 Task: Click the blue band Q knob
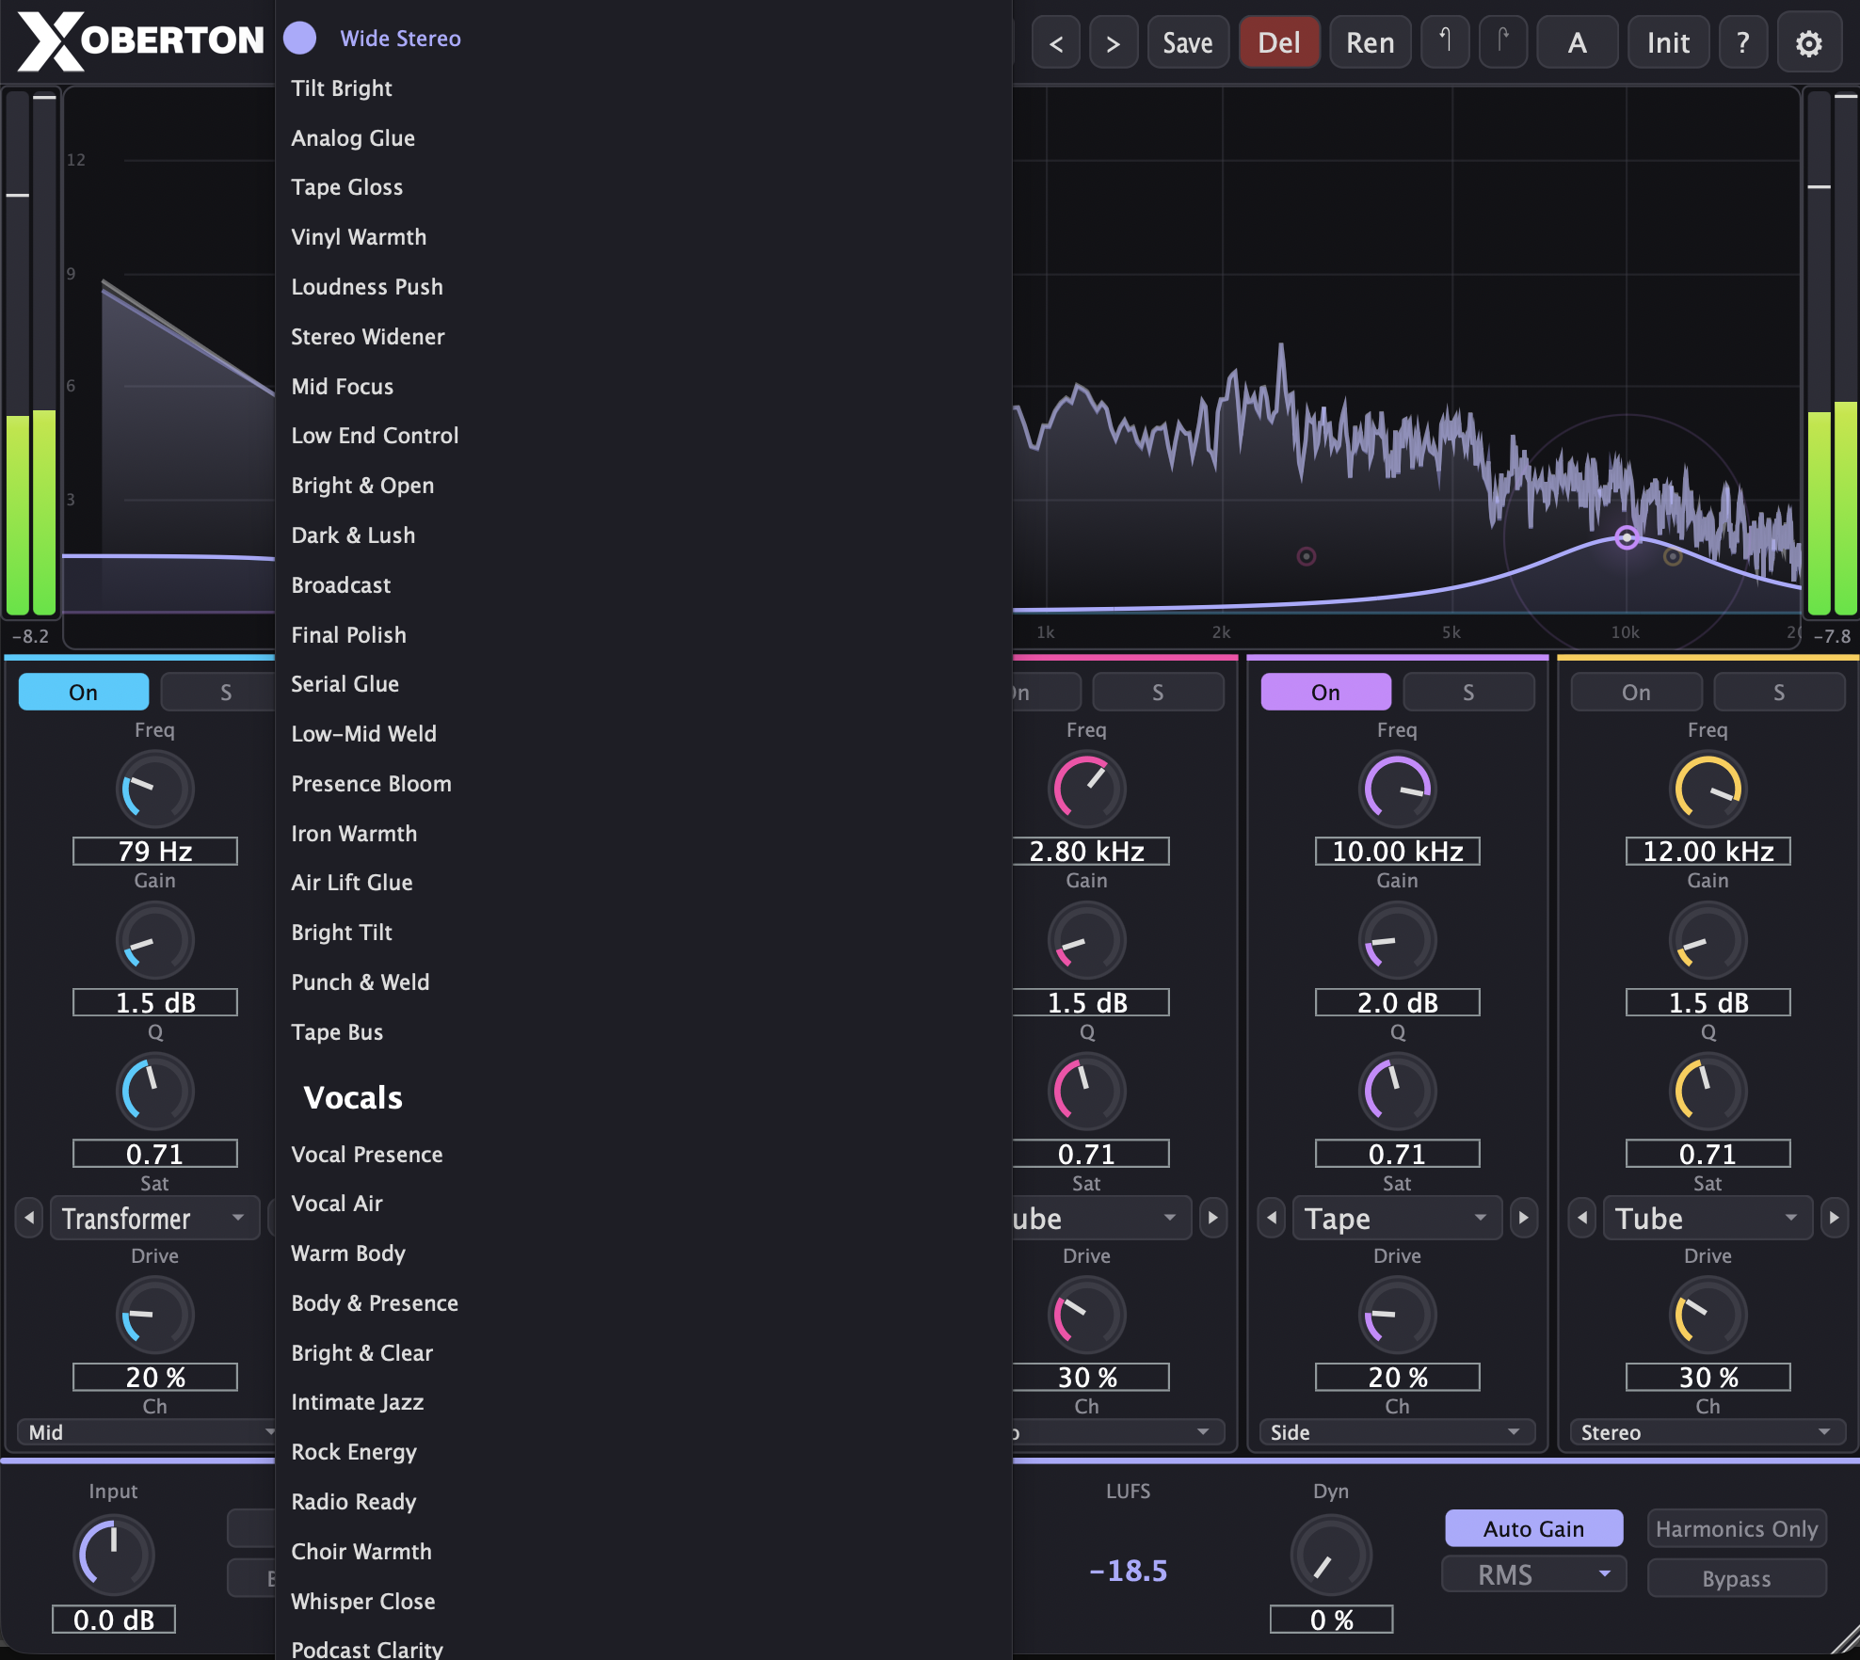[155, 1091]
